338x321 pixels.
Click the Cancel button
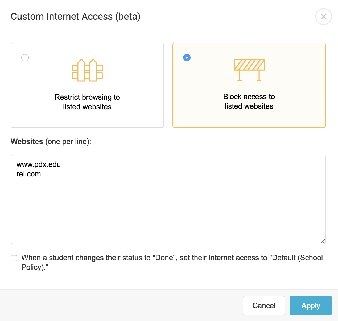[264, 306]
